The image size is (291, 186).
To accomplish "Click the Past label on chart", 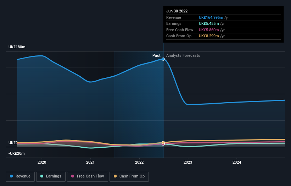I will [156, 55].
